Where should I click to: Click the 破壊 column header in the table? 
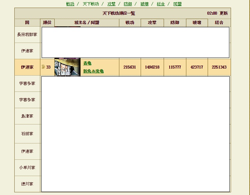[x=197, y=22]
